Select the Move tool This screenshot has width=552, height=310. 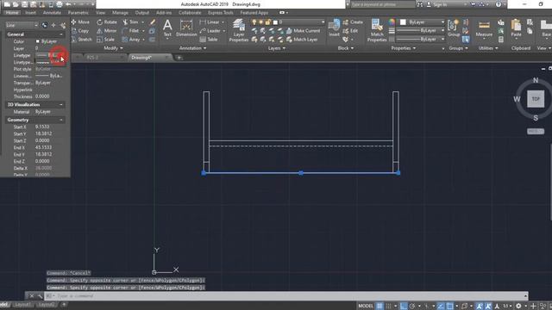[x=80, y=22]
